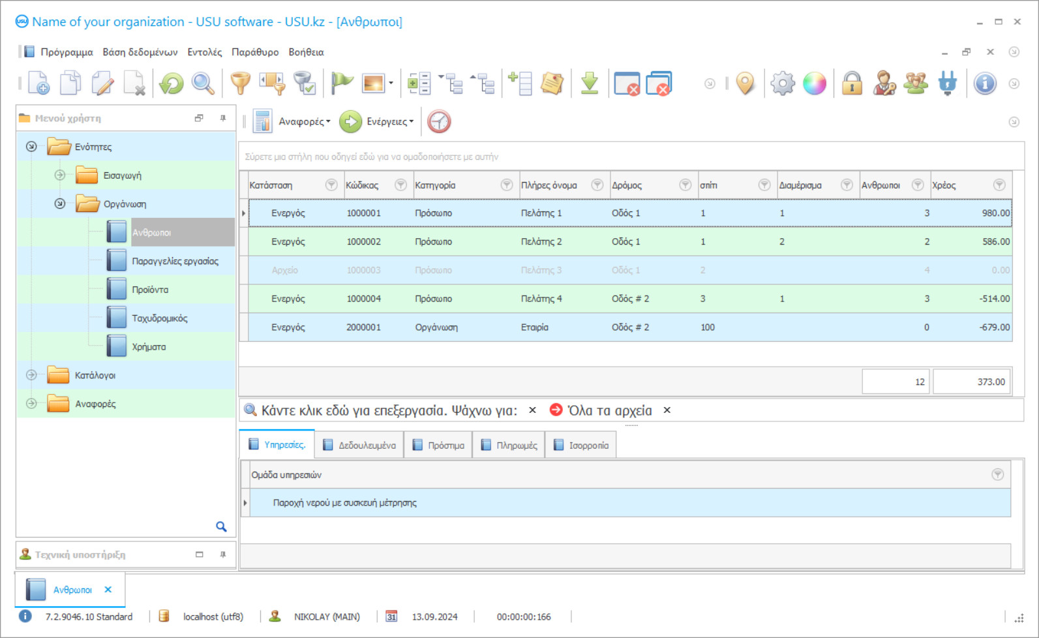Click the date 13.09.2024 in status bar

[x=434, y=616]
